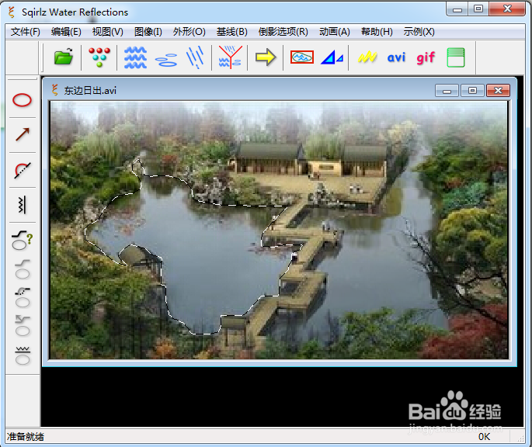Open the 示例(X) menu
Screen dimensions: 532x447
click(419, 32)
